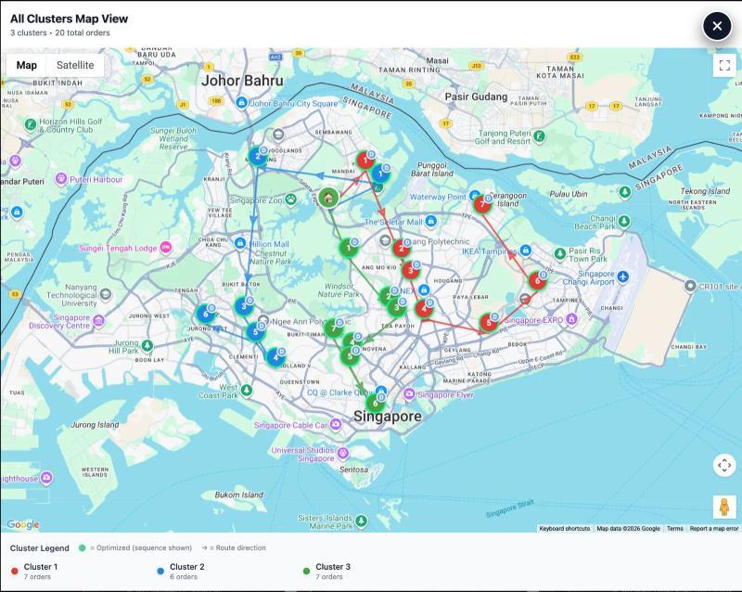The width and height of the screenshot is (742, 592).
Task: Click the Cluster 2 legend label
Action: coord(187,567)
